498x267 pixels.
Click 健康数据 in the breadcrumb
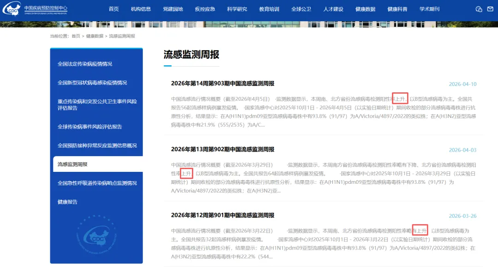point(95,36)
